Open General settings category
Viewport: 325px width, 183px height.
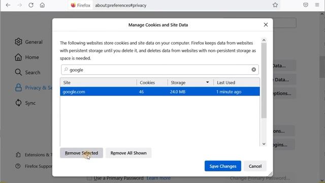tap(28, 42)
